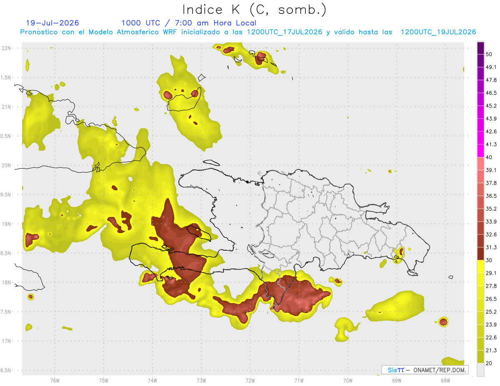Viewport: 500px width, 386px height.
Task: Click the colorbar value '37.8'
Action: point(491,183)
